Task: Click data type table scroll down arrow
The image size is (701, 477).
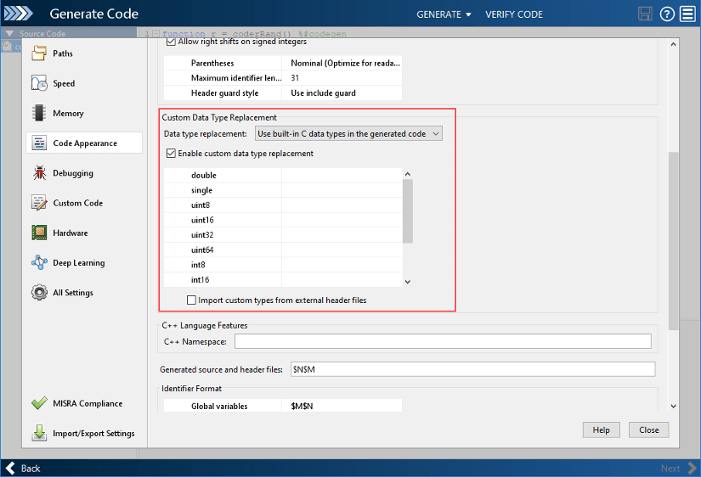Action: (x=407, y=282)
